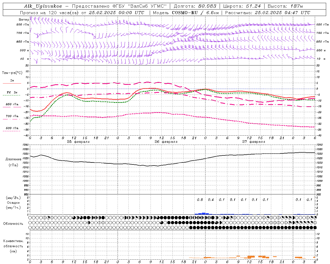Click the 0.8 precipitation amount value
The height and width of the screenshot is (264, 330).
200,200
